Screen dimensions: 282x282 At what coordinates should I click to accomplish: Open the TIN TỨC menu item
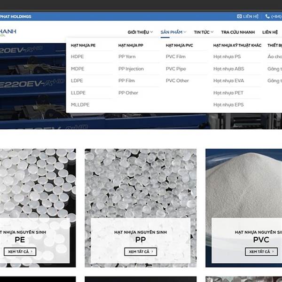coord(202,32)
